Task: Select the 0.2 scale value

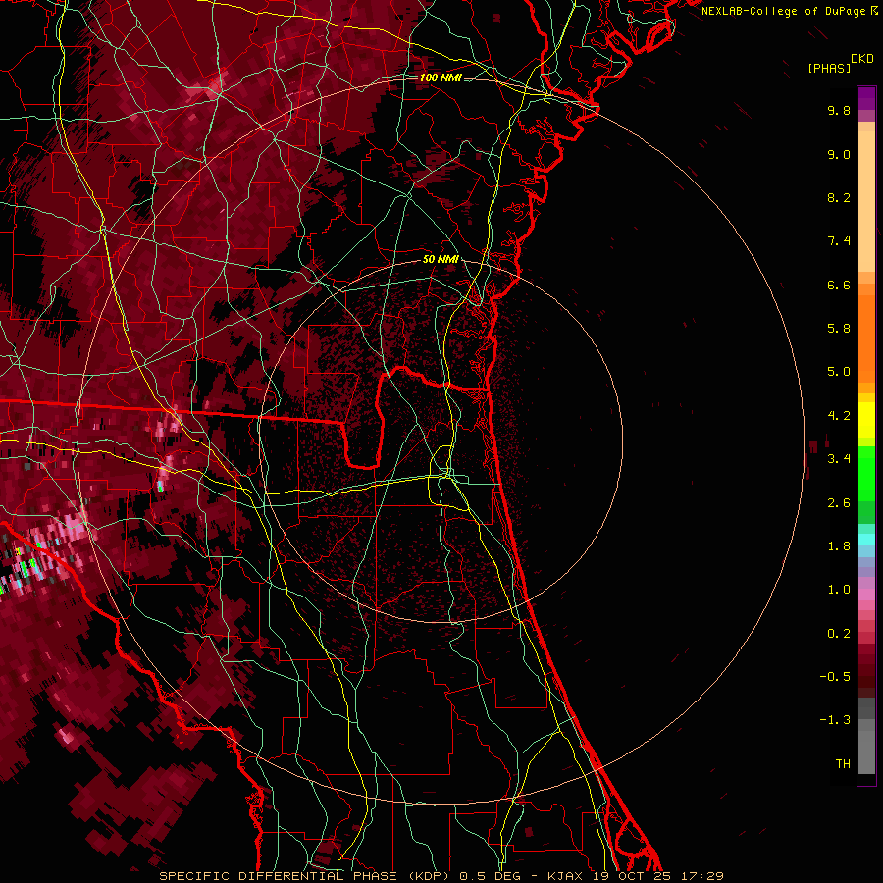Action: tap(839, 634)
